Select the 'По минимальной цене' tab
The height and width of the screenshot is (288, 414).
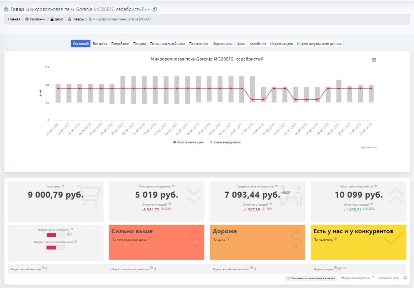point(167,44)
